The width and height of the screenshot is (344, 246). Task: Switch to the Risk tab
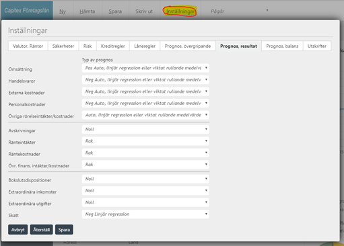pos(88,46)
